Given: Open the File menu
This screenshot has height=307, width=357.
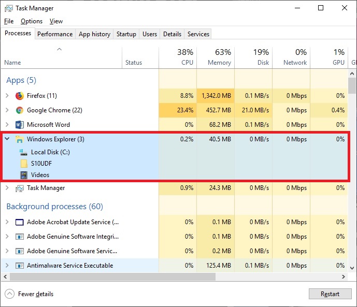Looking at the screenshot, I should click(x=9, y=21).
